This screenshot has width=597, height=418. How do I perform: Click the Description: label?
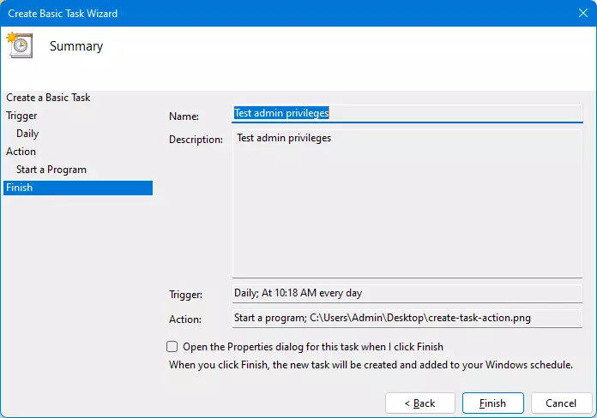point(196,139)
